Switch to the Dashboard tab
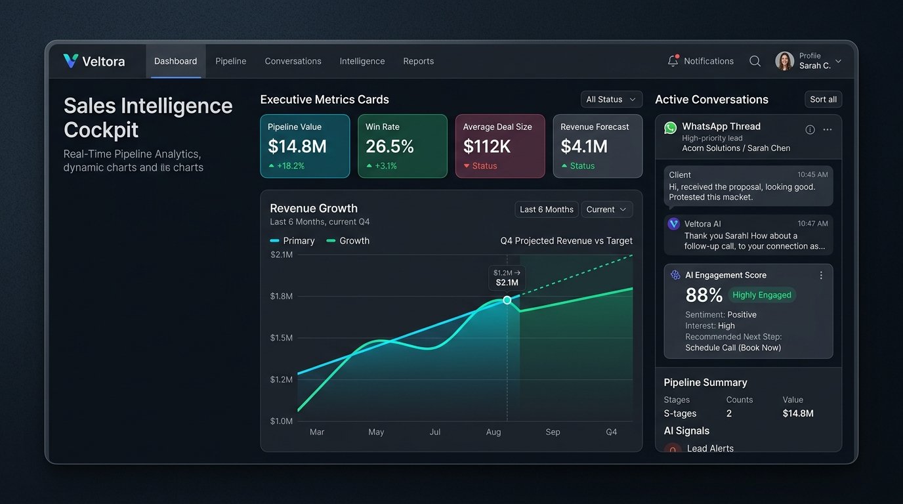Image resolution: width=903 pixels, height=504 pixels. (175, 61)
